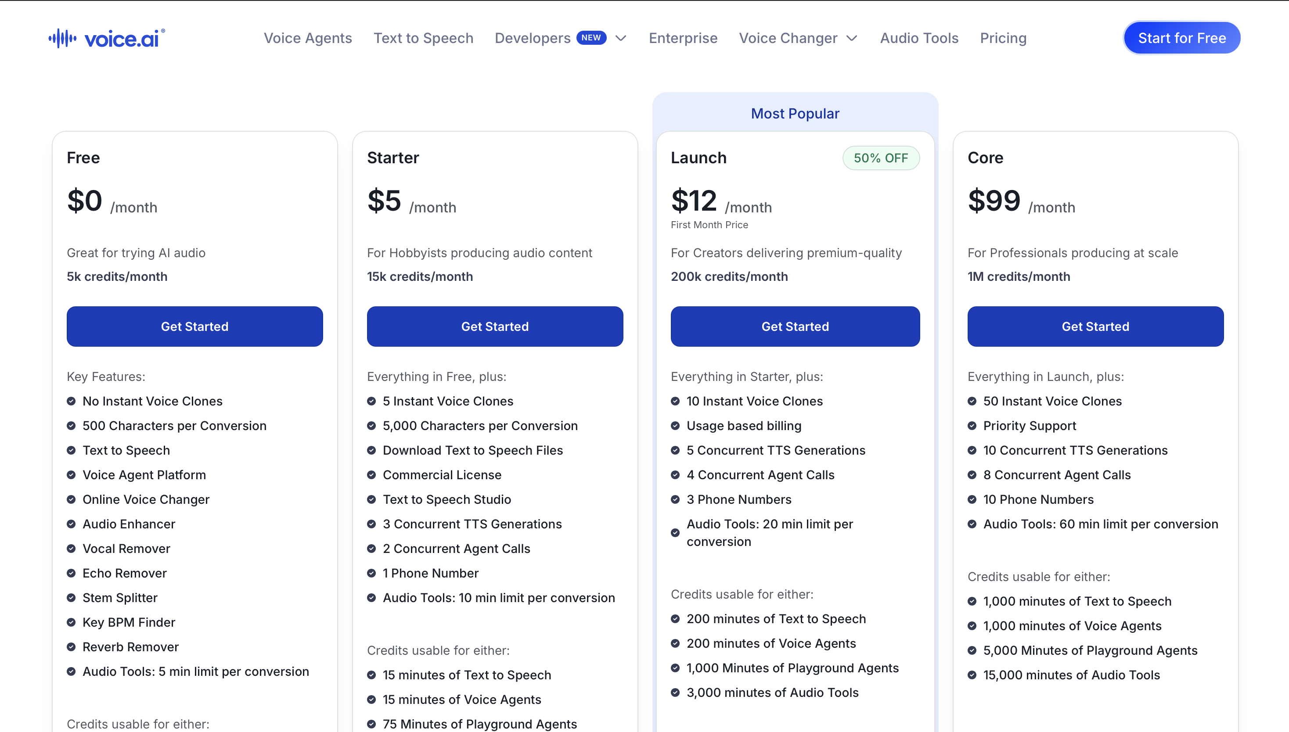Screen dimensions: 1289x732
Task: Open the Audio Tools page
Action: (x=919, y=38)
